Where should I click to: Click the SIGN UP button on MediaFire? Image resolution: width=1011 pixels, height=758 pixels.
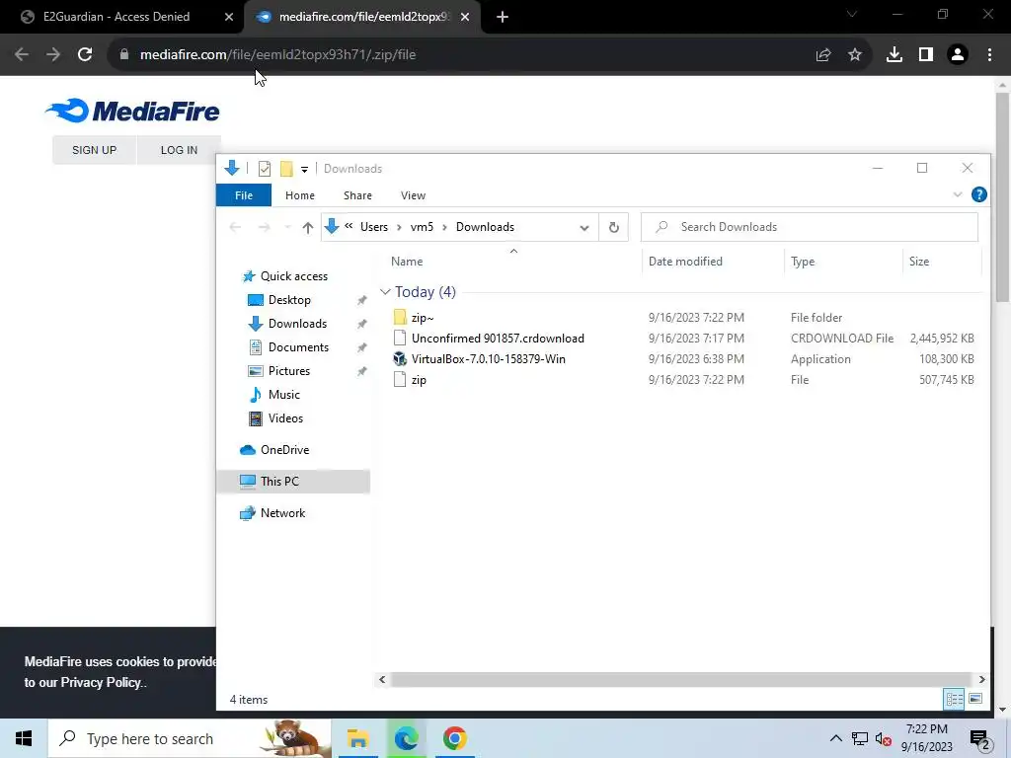pos(94,150)
